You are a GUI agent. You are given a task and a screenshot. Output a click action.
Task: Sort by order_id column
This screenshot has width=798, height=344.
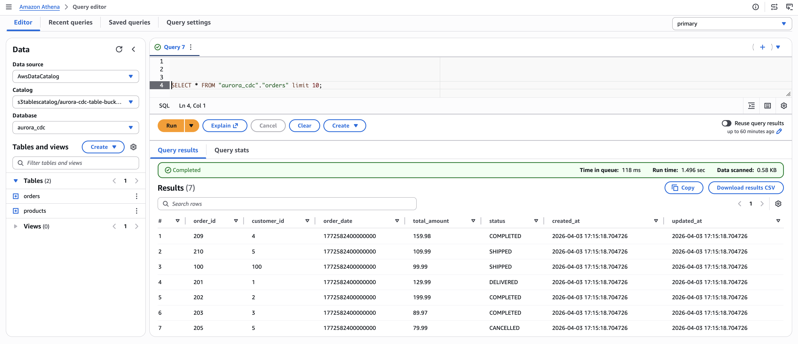[236, 221]
